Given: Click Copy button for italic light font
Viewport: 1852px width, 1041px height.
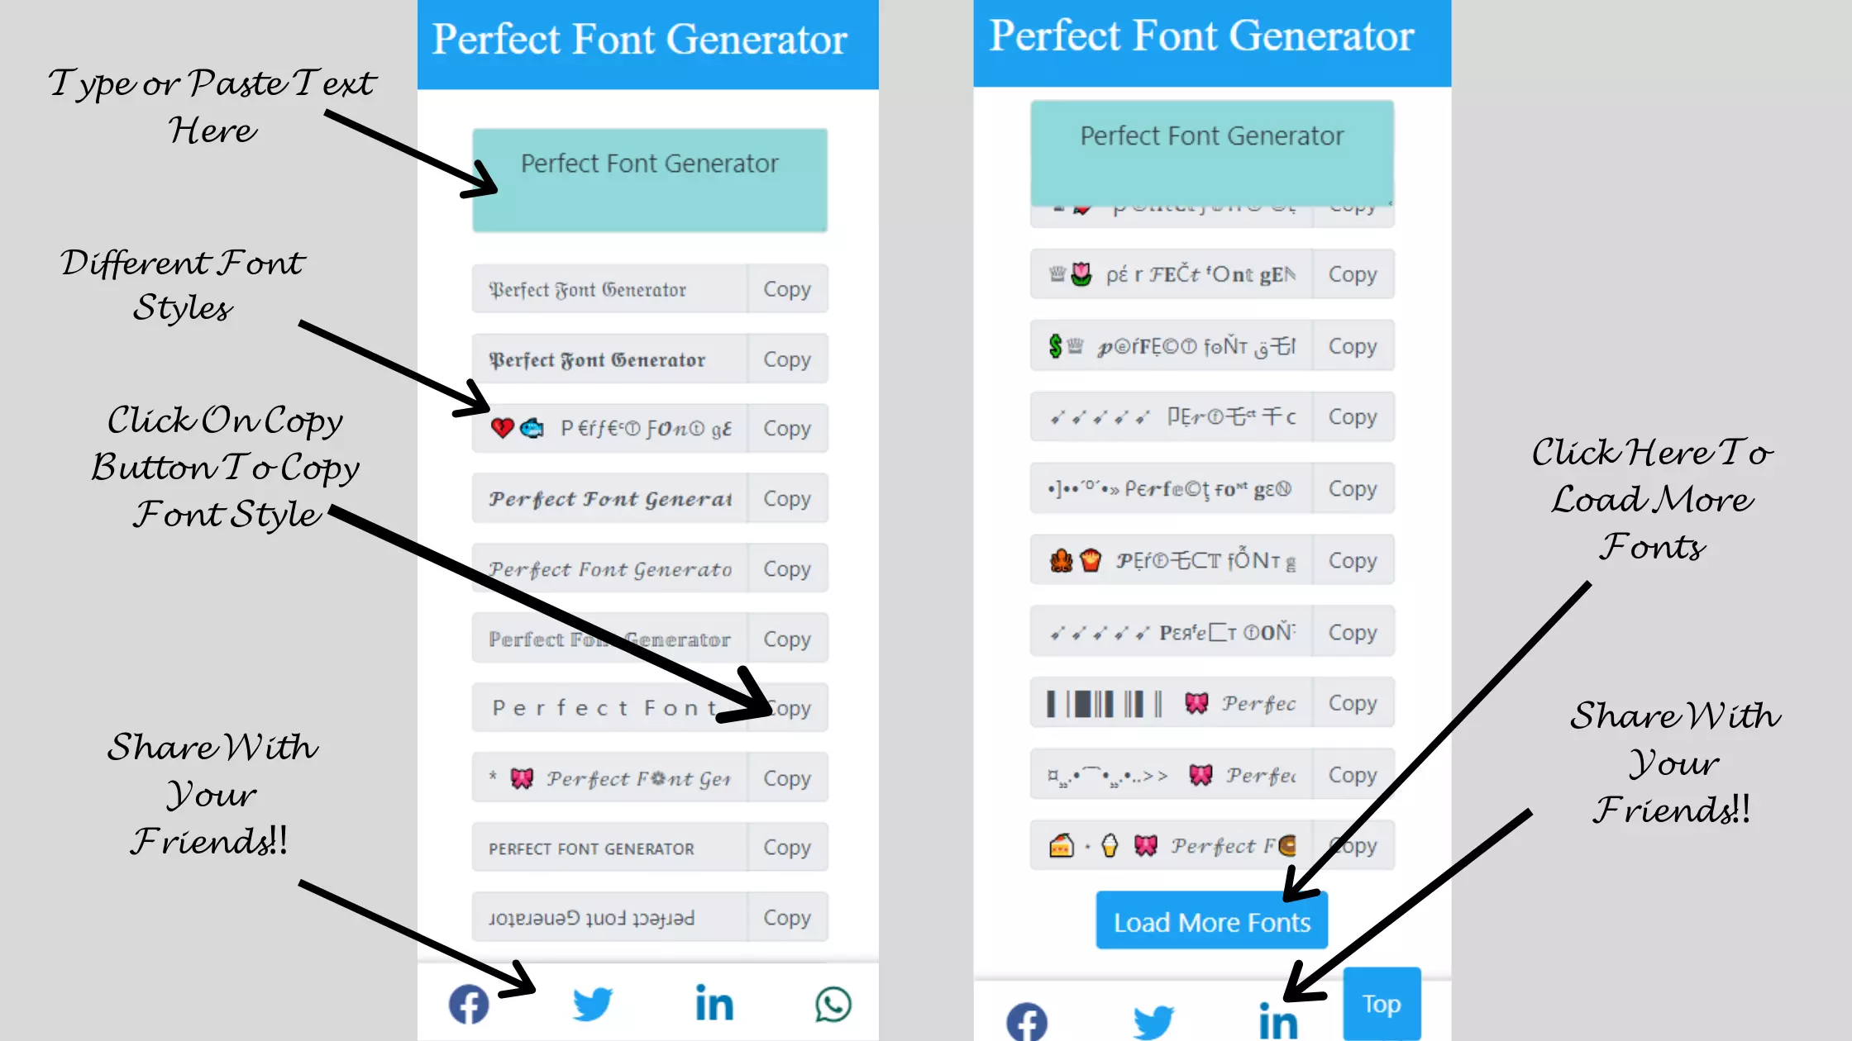Looking at the screenshot, I should tap(786, 568).
